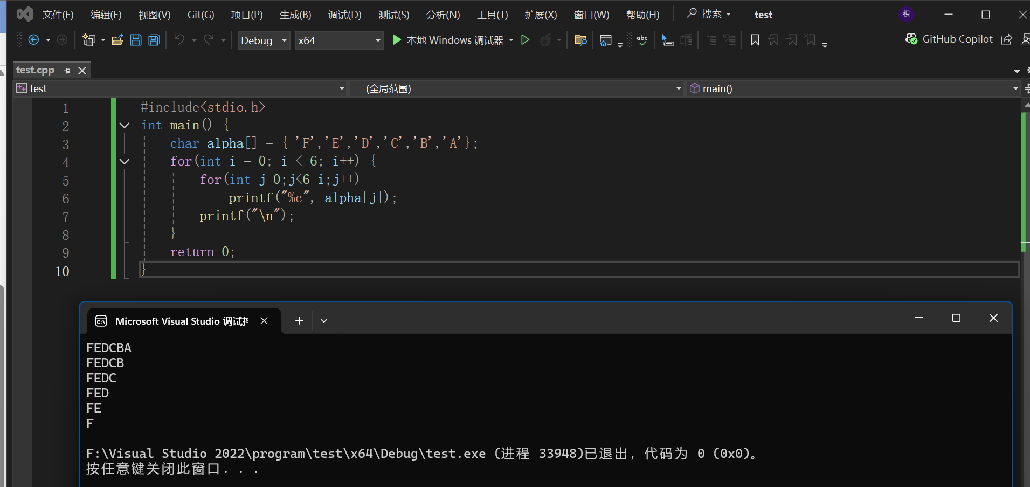Open the 窗口(W) menu
1030x487 pixels.
(591, 15)
